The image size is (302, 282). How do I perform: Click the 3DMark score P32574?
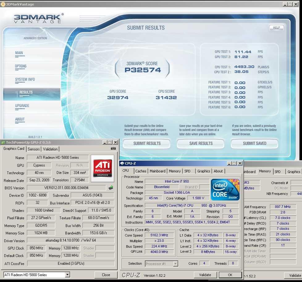click(x=143, y=70)
